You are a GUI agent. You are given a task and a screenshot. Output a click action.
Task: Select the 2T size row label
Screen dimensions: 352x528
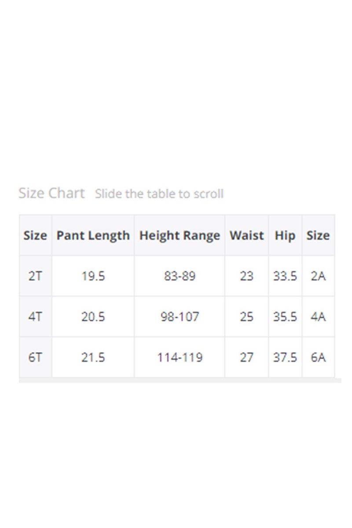click(35, 276)
